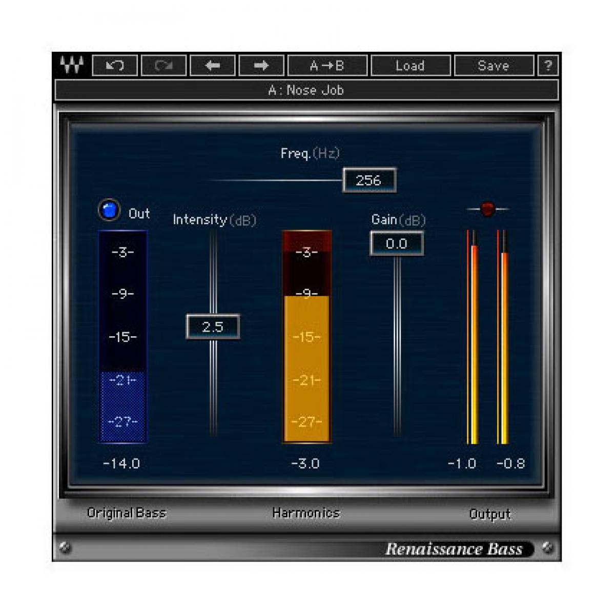The width and height of the screenshot is (615, 615).
Task: Click the 'Intensity (dB)' label
Action: 214,220
